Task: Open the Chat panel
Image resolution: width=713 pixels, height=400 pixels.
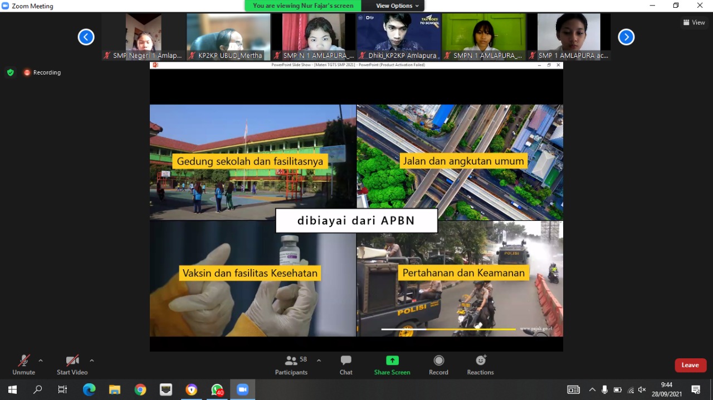Action: point(346,365)
